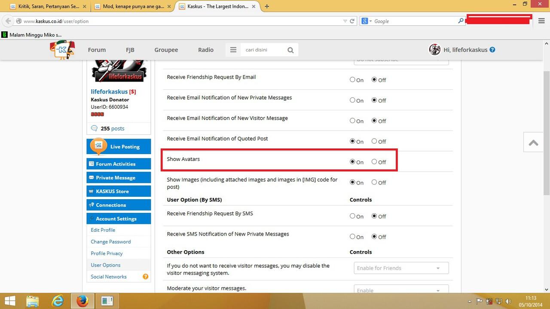This screenshot has width=550, height=309.
Task: Open the Moderate visitor messages Enable dropdown
Action: pyautogui.click(x=401, y=289)
